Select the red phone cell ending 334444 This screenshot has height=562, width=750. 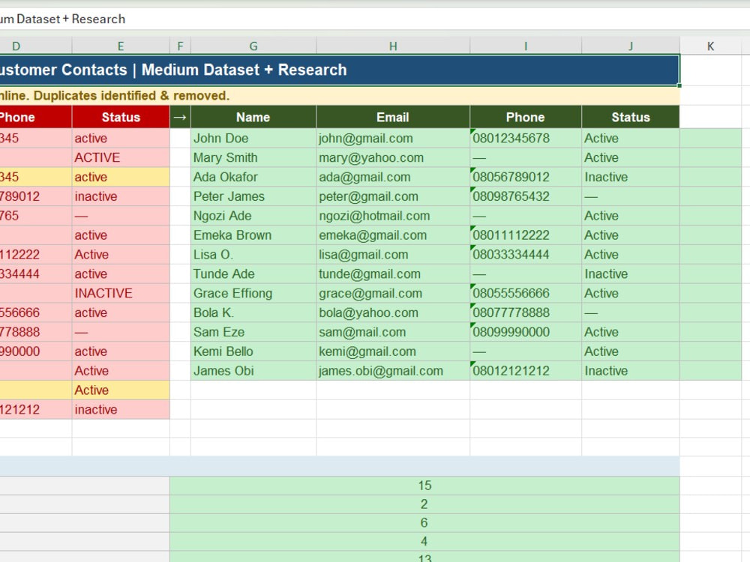click(x=35, y=274)
